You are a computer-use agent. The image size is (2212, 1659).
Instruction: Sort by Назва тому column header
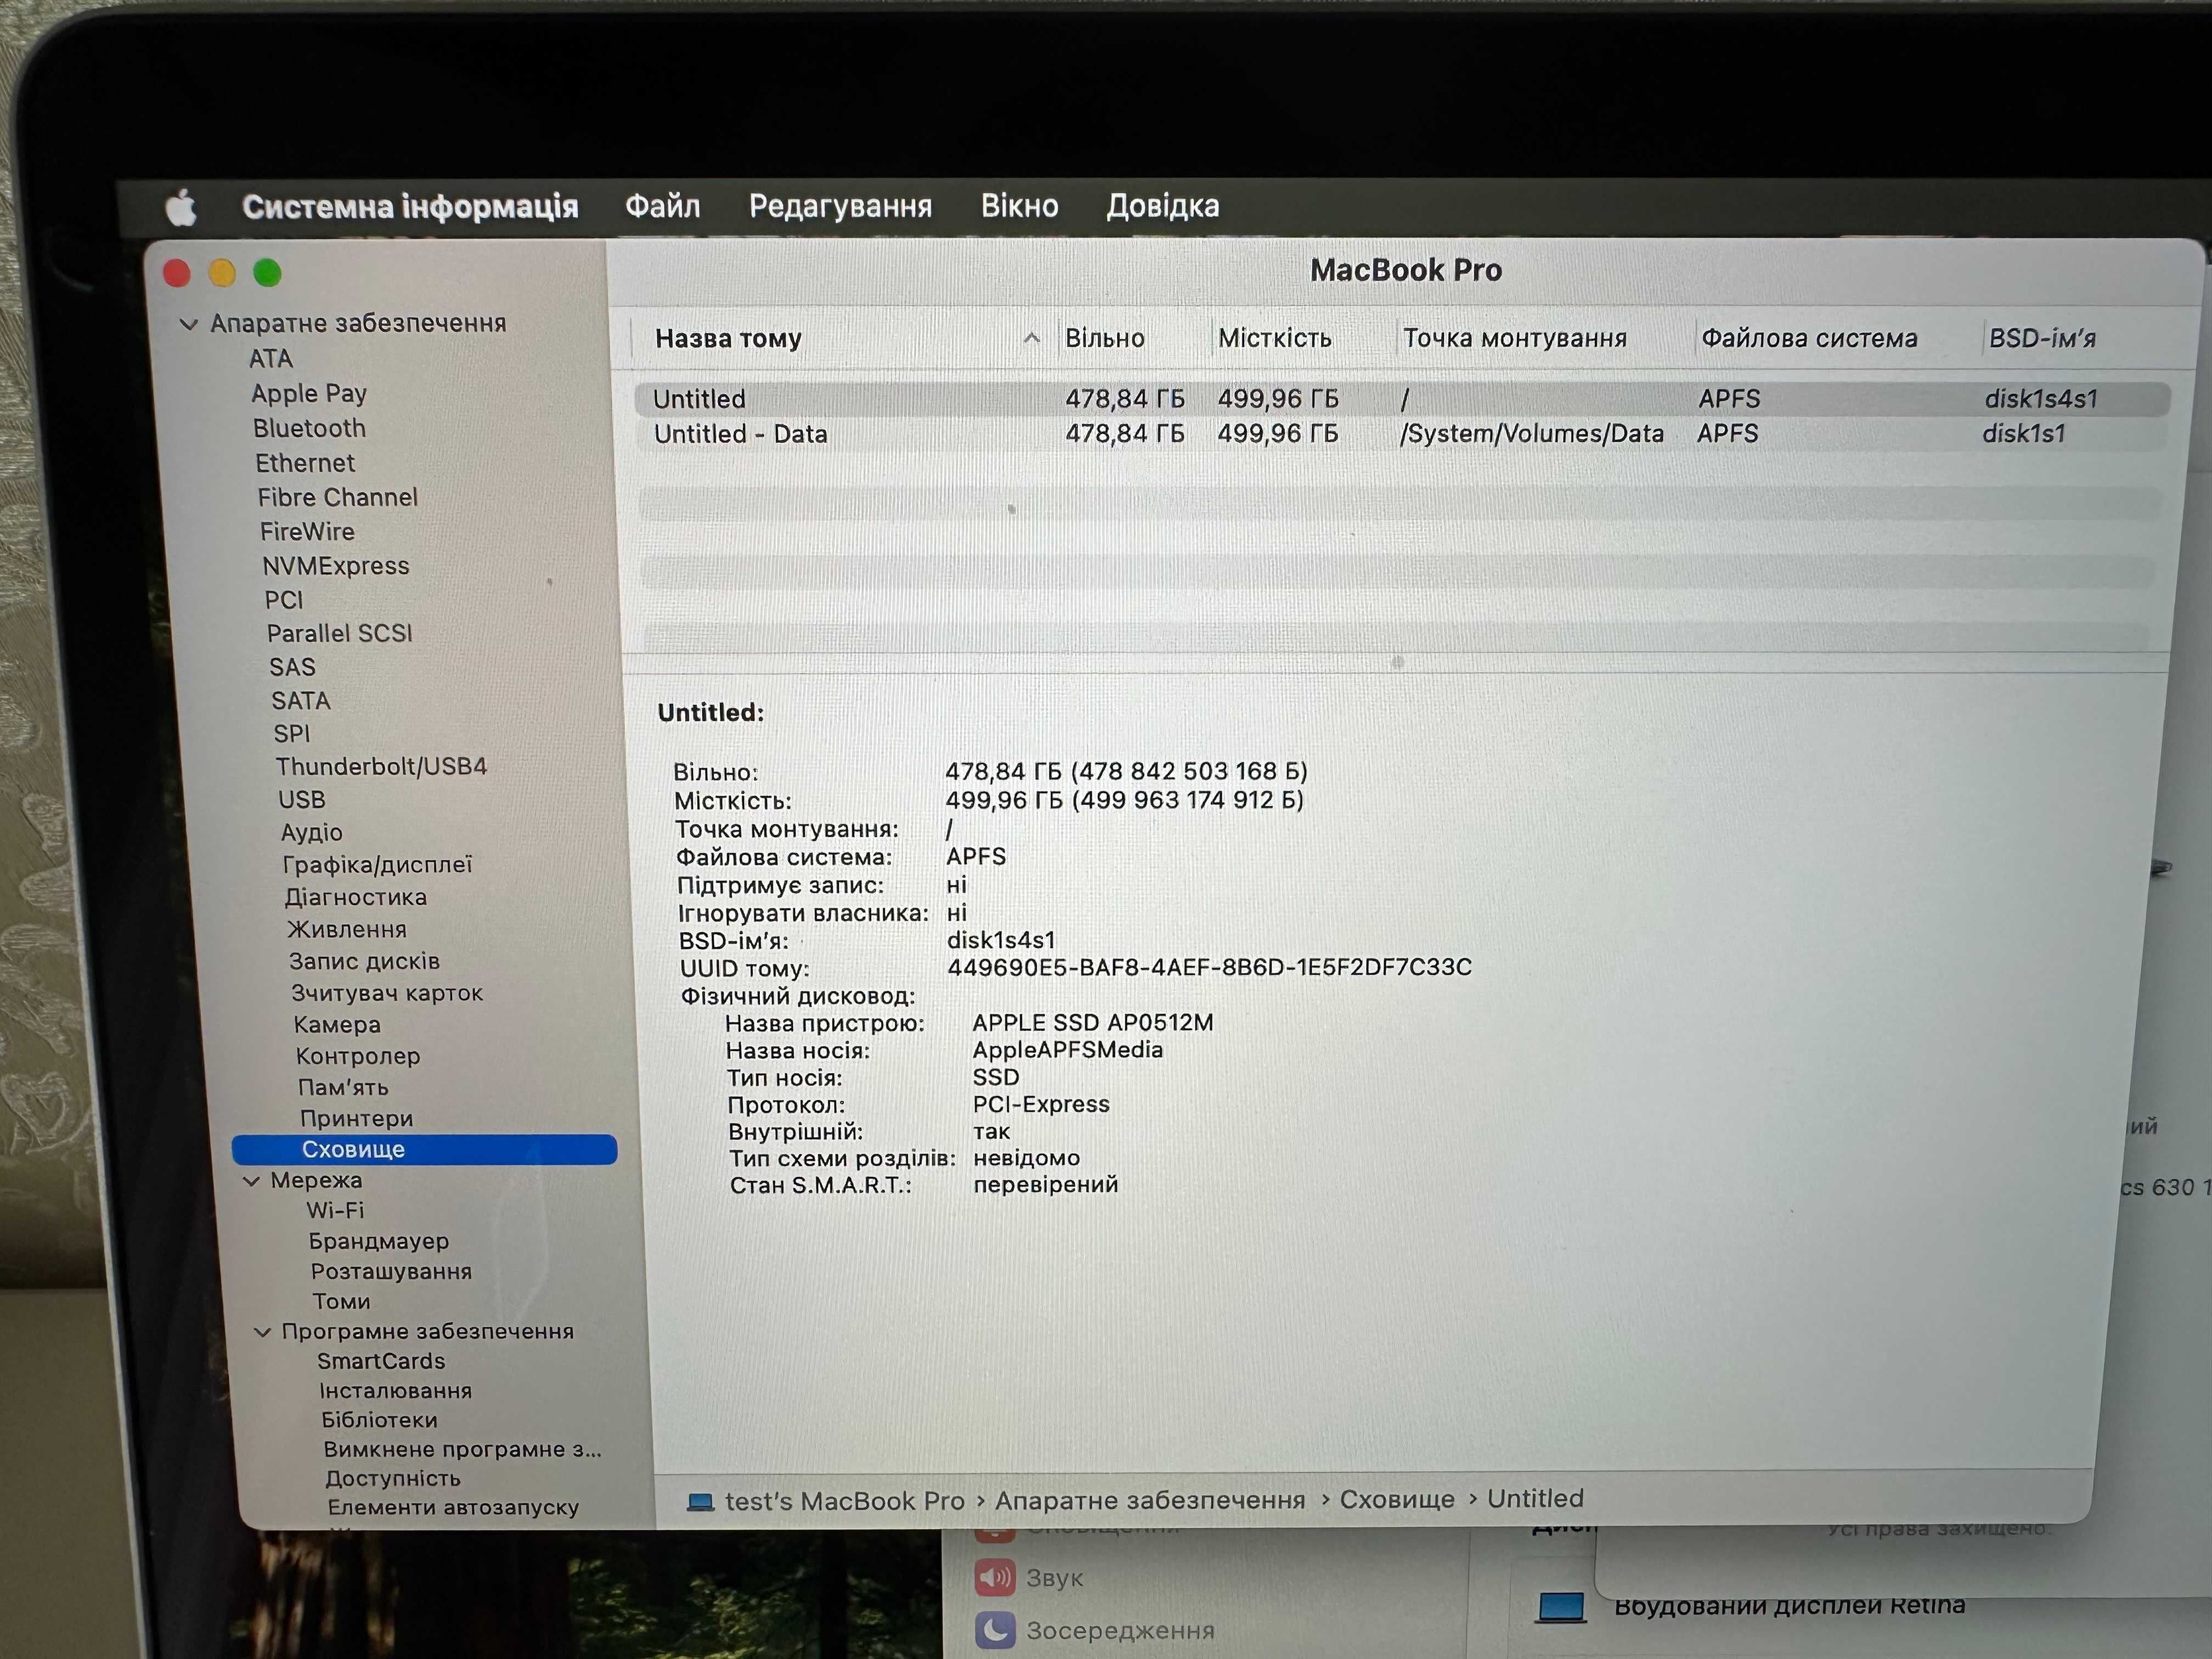point(728,339)
